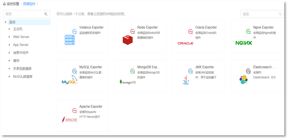Click the Apache feather logo
The height and width of the screenshot is (139, 288).
(x=70, y=120)
